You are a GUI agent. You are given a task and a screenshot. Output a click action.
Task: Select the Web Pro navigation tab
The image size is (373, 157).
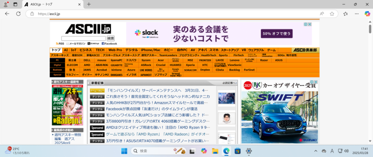[x=115, y=50]
